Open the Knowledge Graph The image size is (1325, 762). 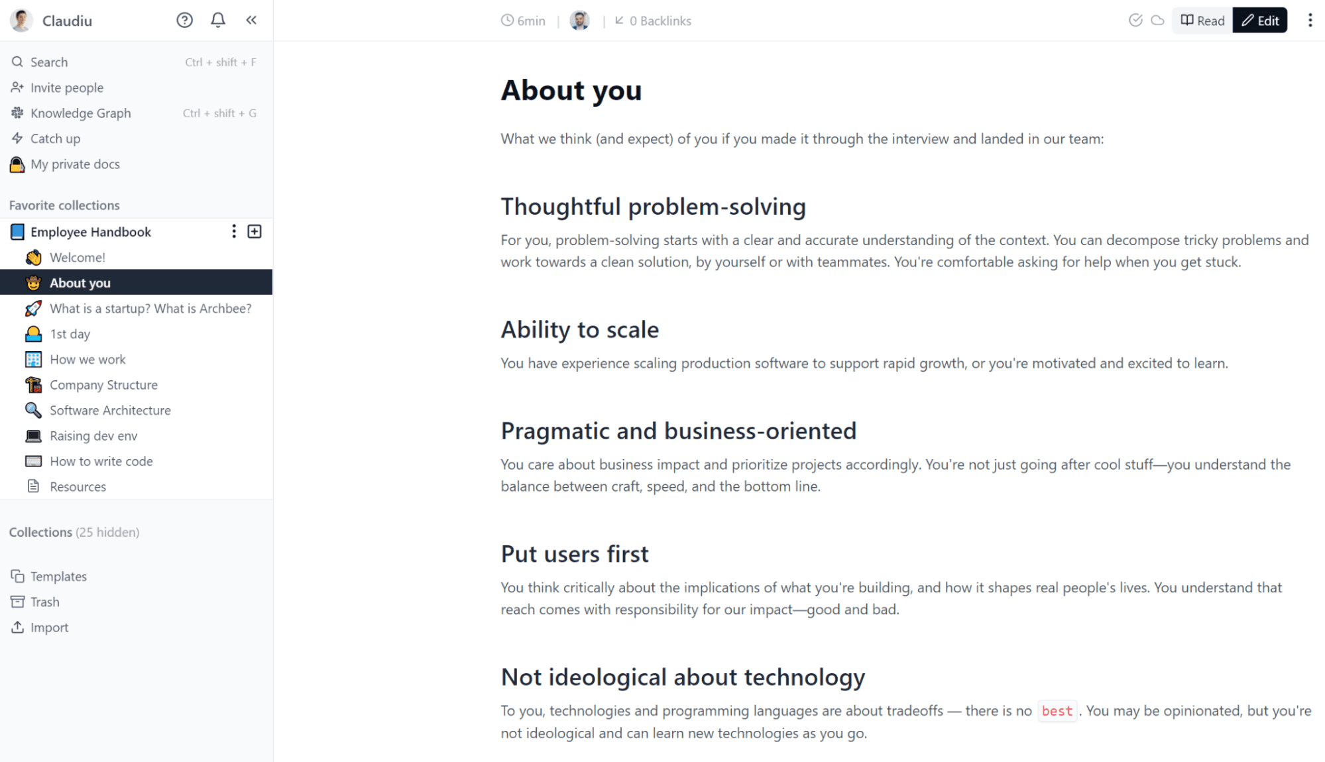[x=80, y=113]
